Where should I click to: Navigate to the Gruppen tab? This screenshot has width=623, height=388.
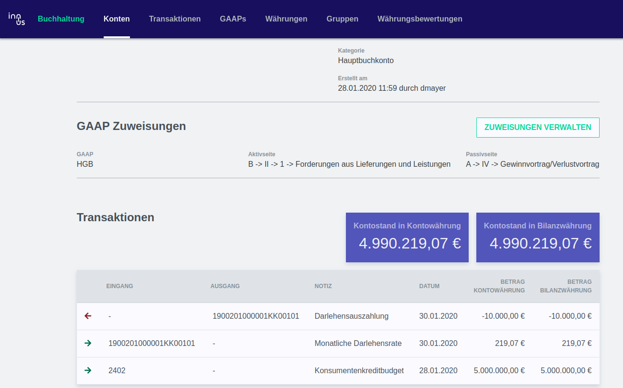(x=343, y=19)
